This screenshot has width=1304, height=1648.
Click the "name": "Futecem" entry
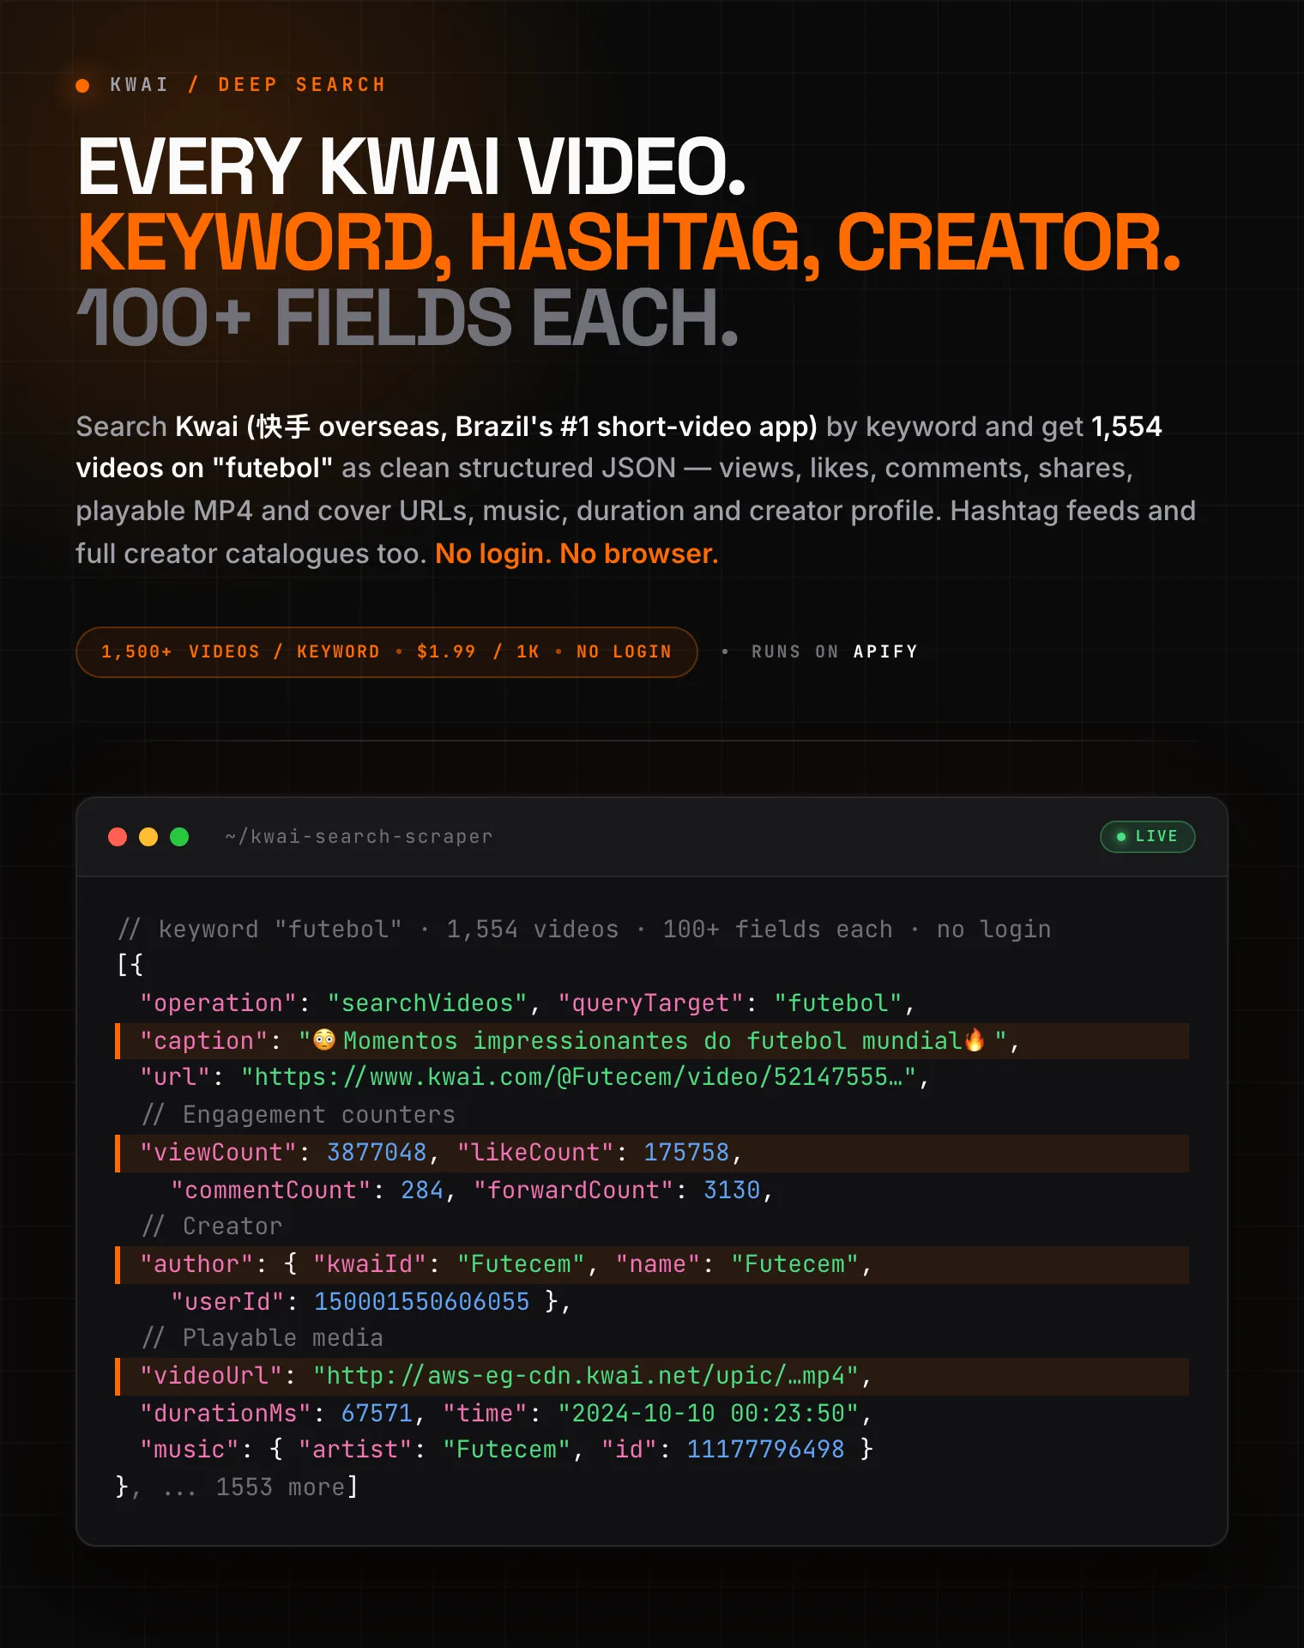(738, 1264)
